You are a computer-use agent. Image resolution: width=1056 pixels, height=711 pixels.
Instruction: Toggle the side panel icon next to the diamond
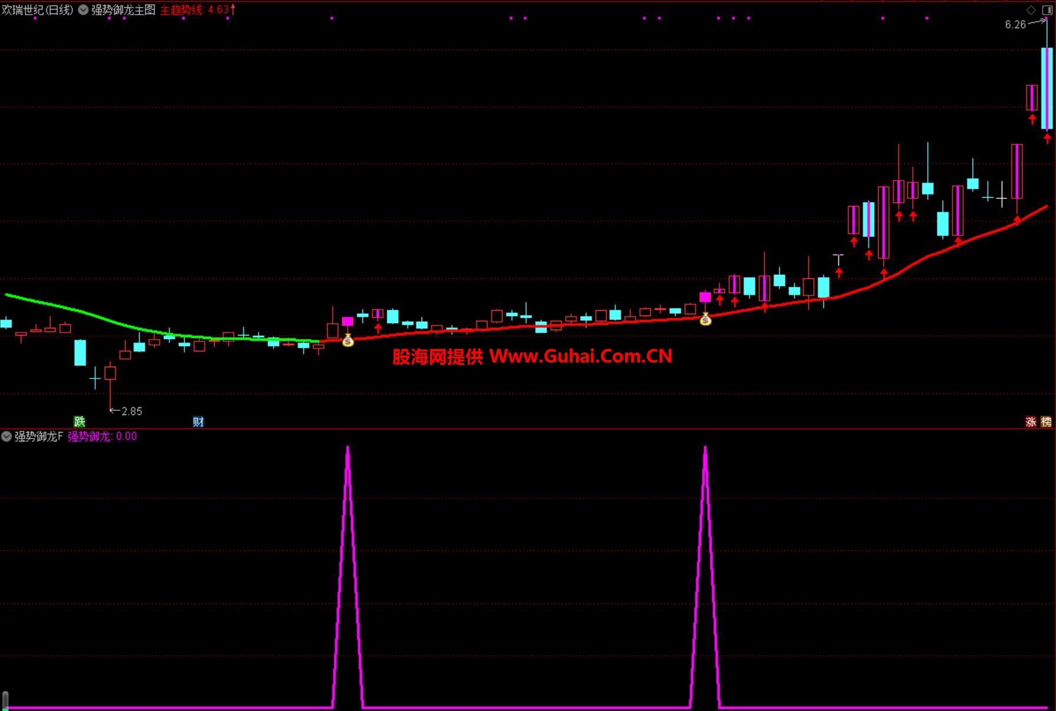(x=1047, y=10)
